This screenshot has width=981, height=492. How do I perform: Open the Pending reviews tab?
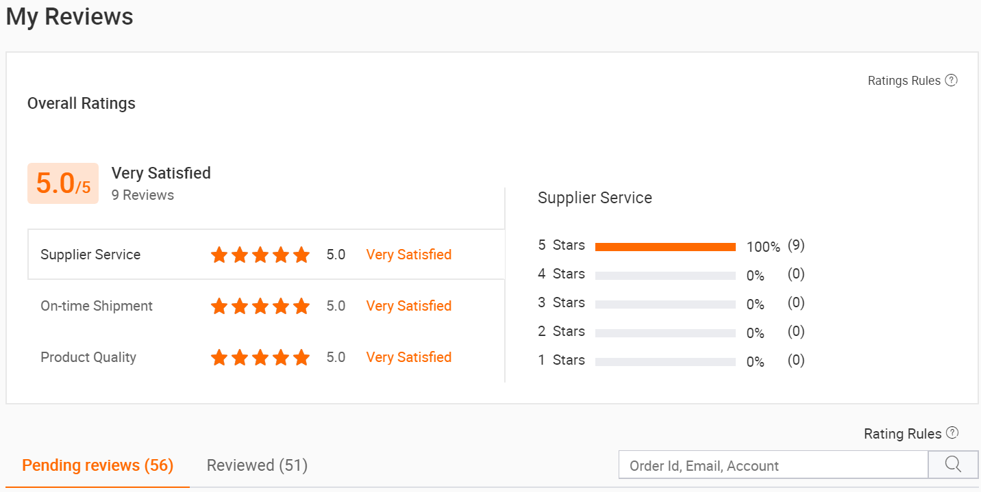(x=98, y=465)
